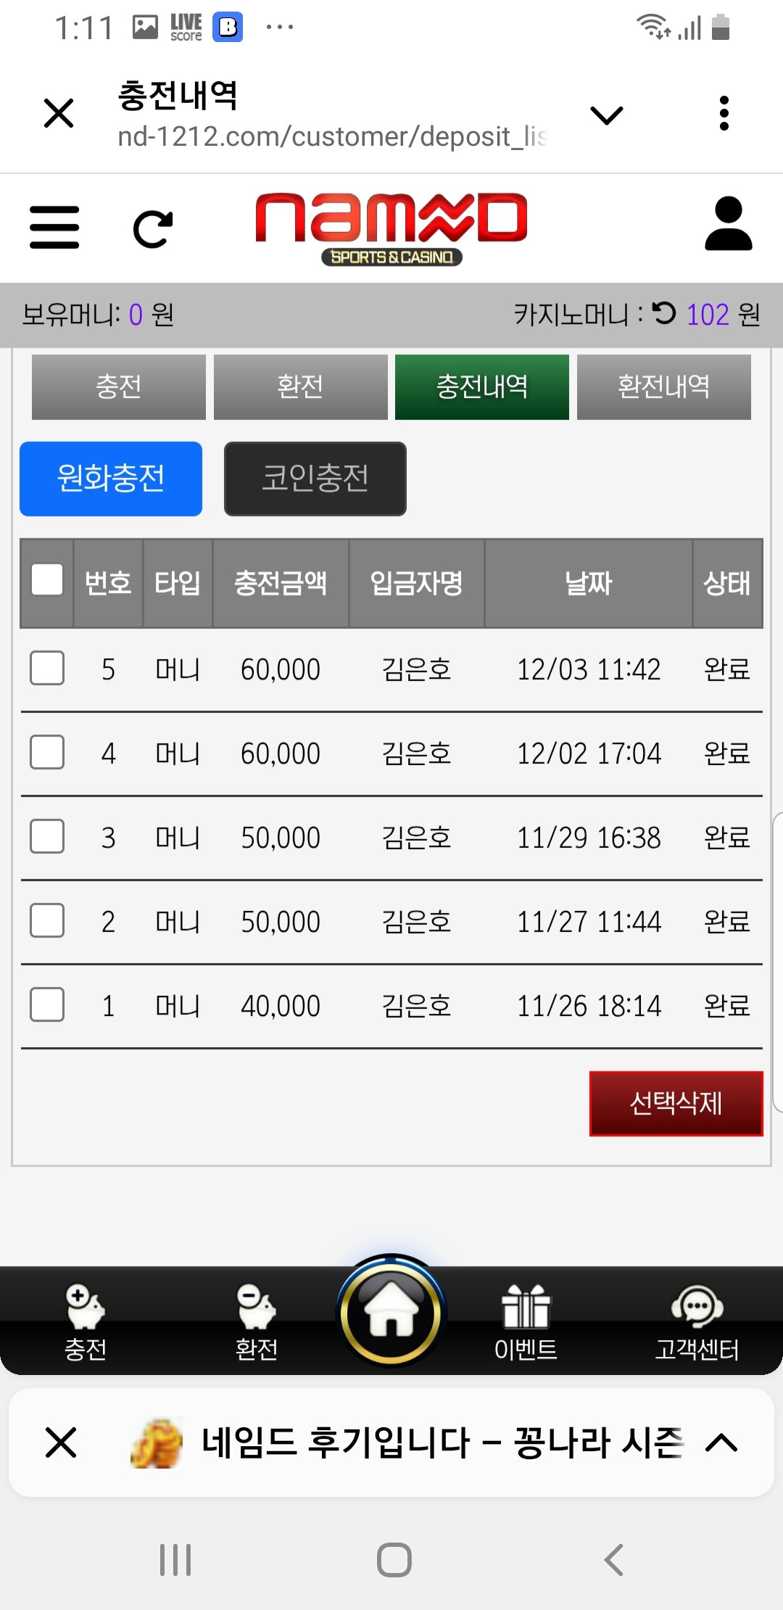Tap the home button in bottom bar
Screen dimensions: 783x1610
pyautogui.click(x=391, y=1313)
